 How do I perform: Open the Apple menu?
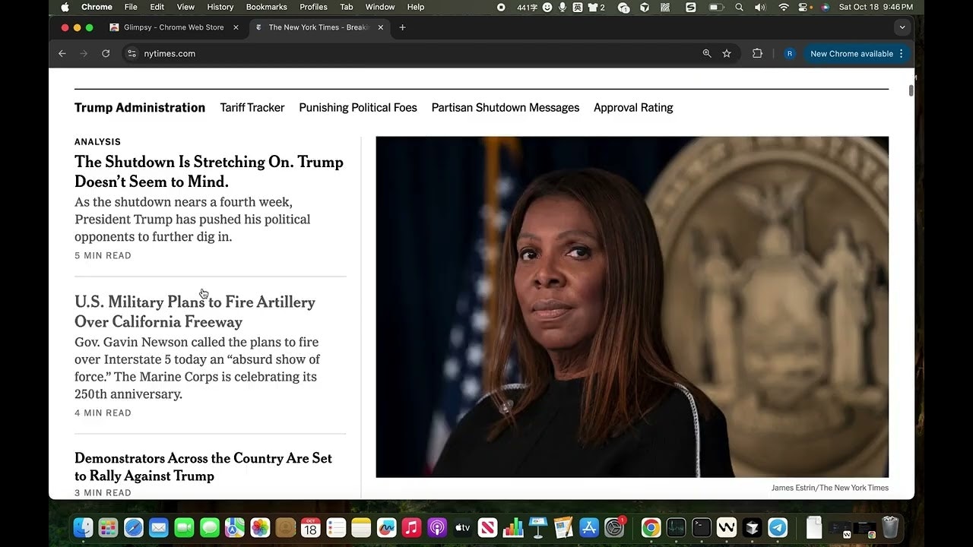[65, 7]
